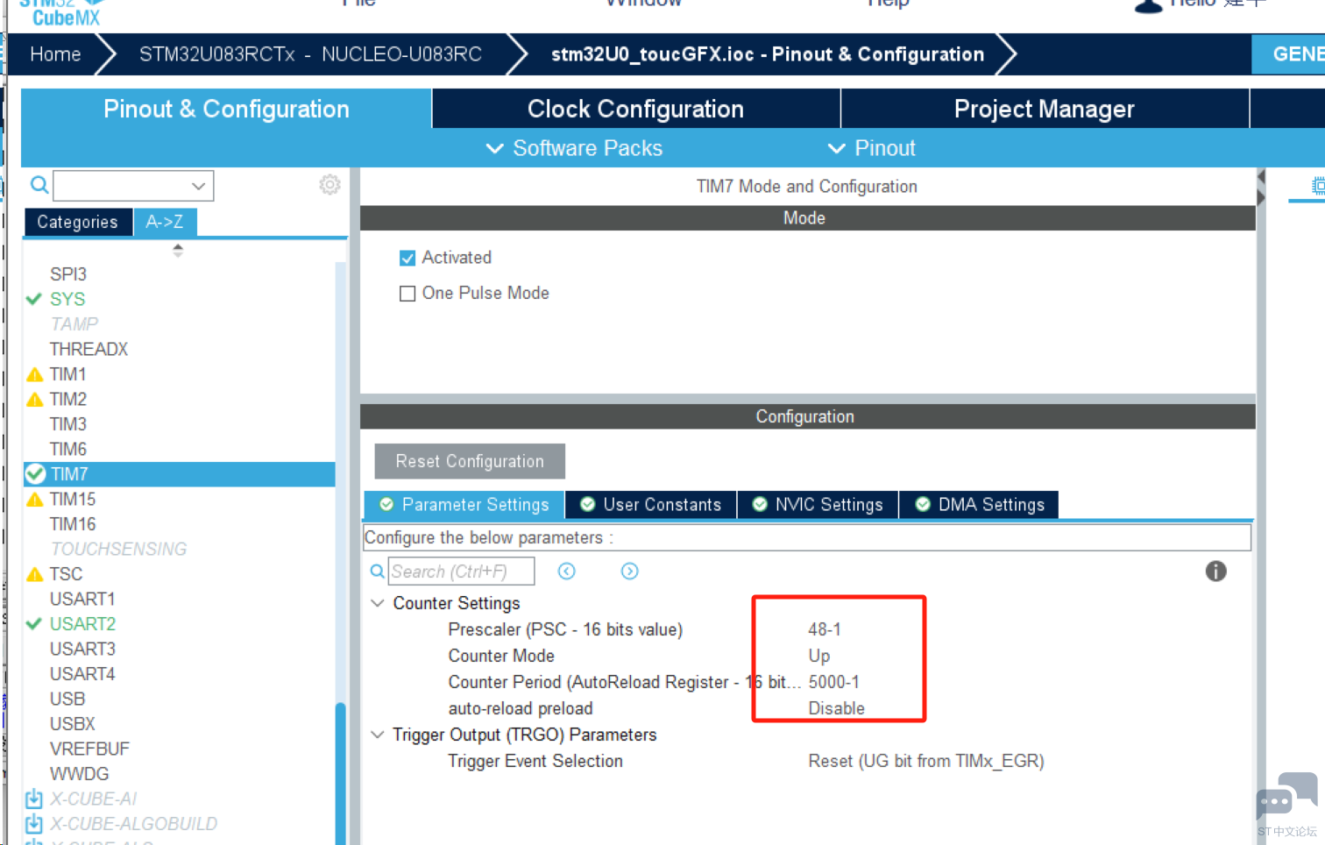Screen dimensions: 1325x845
Task: Select TIM1 in the peripheral list
Action: (67, 374)
